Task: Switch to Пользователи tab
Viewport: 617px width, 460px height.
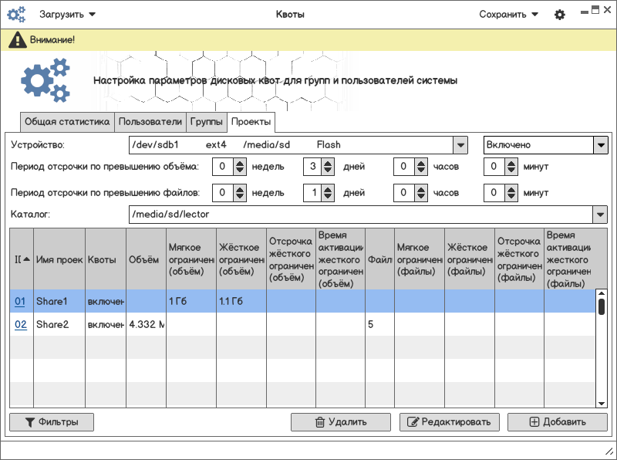Action: pyautogui.click(x=150, y=122)
